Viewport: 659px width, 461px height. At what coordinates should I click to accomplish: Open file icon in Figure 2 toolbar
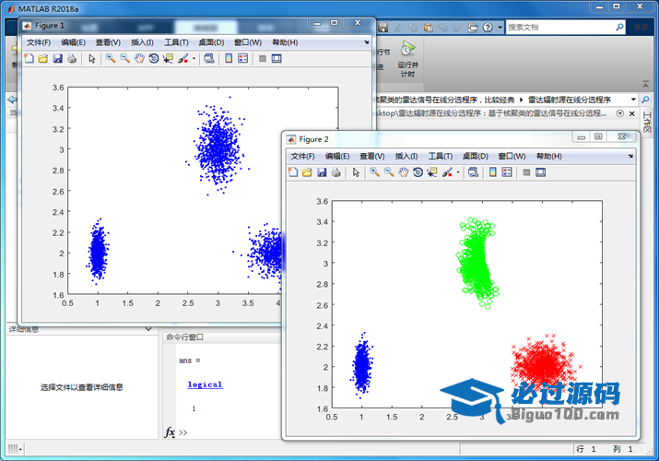tap(307, 172)
